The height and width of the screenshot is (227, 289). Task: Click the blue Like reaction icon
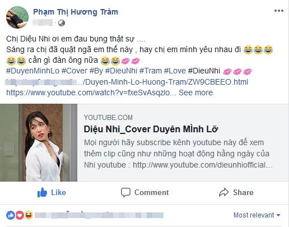[11, 215]
